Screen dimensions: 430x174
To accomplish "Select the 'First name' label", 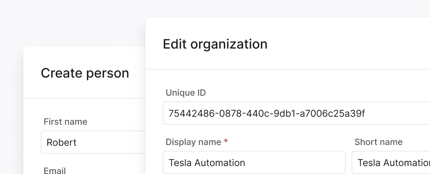I will (x=65, y=122).
